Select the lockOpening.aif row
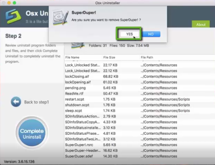 [139, 82]
